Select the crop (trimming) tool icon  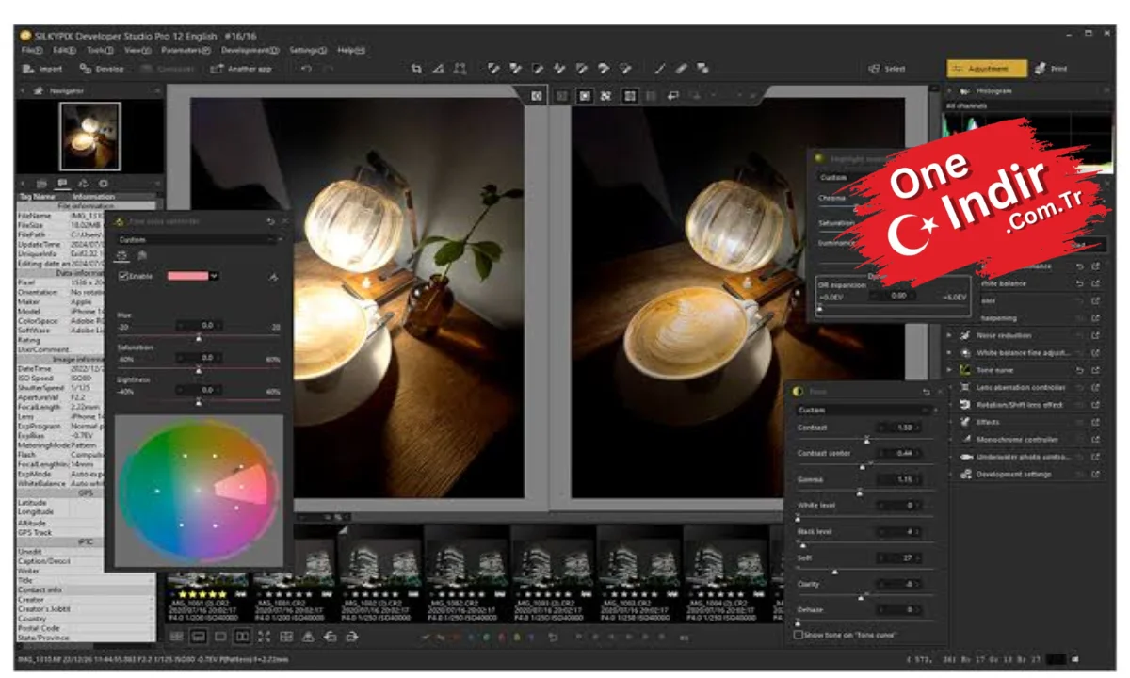coord(417,69)
